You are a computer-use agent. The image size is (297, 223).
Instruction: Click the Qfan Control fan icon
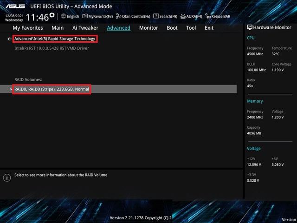click(x=118, y=16)
